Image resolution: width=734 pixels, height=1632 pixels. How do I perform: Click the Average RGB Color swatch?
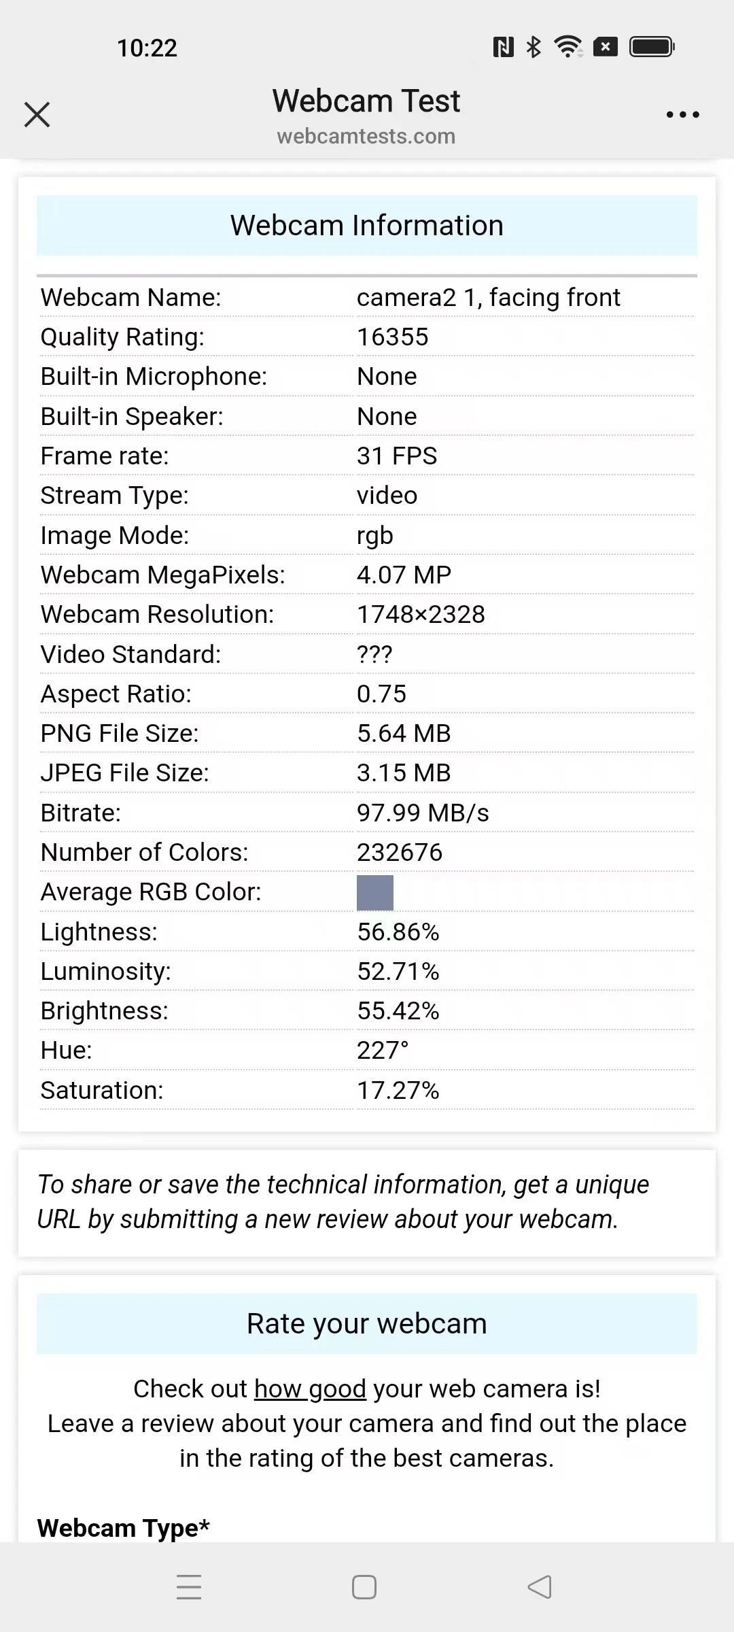(375, 892)
